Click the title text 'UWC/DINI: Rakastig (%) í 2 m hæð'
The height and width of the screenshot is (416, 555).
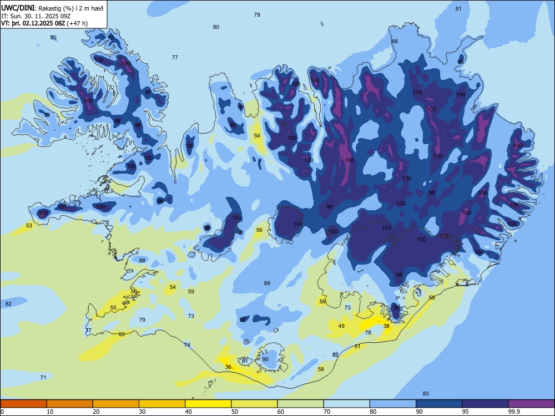pos(52,8)
